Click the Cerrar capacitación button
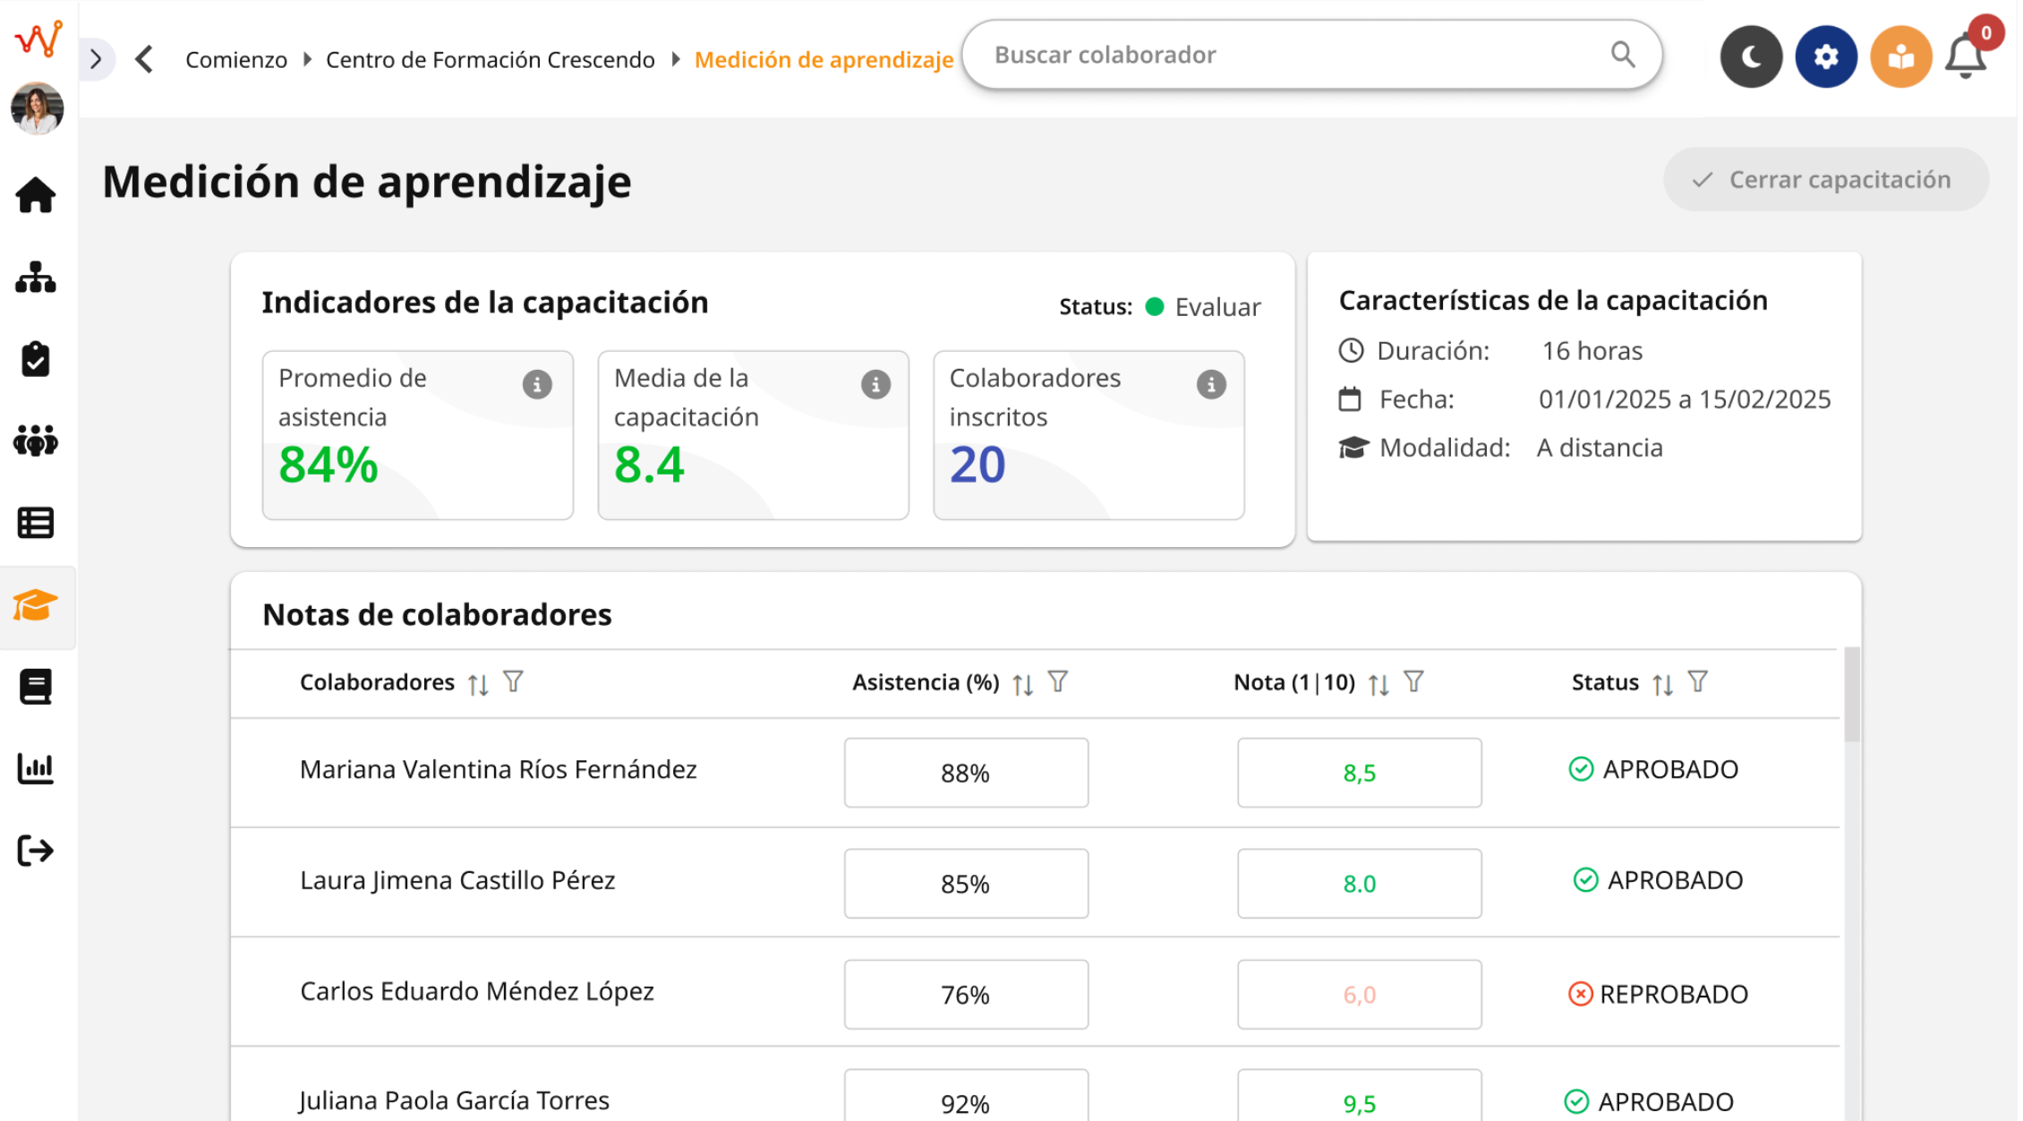This screenshot has width=2023, height=1121. (1826, 179)
